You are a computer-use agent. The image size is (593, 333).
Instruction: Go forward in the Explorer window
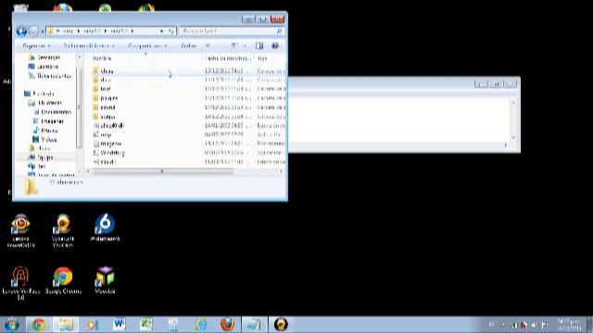tap(33, 31)
